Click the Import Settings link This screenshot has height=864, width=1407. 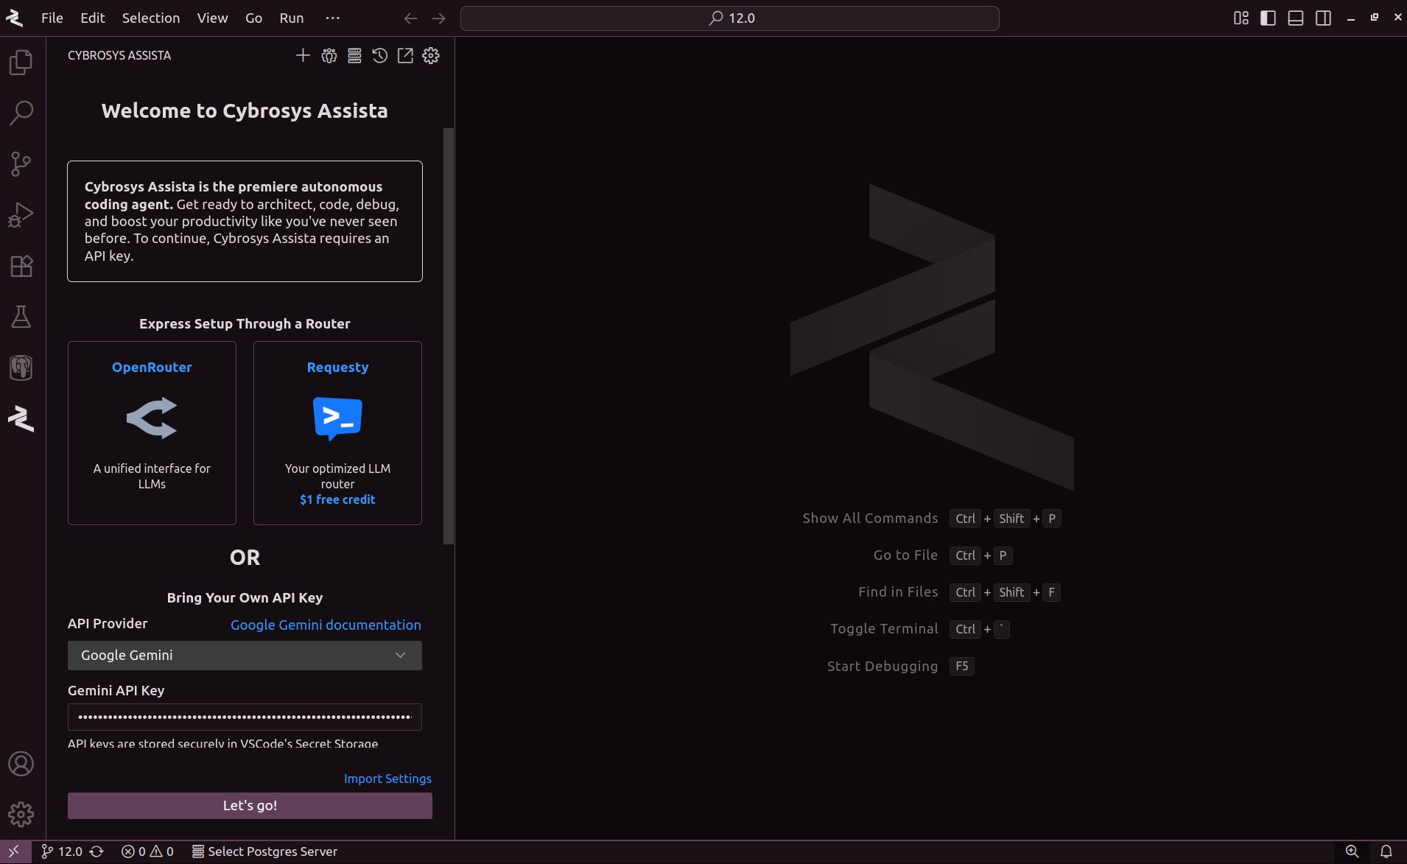[x=387, y=779]
